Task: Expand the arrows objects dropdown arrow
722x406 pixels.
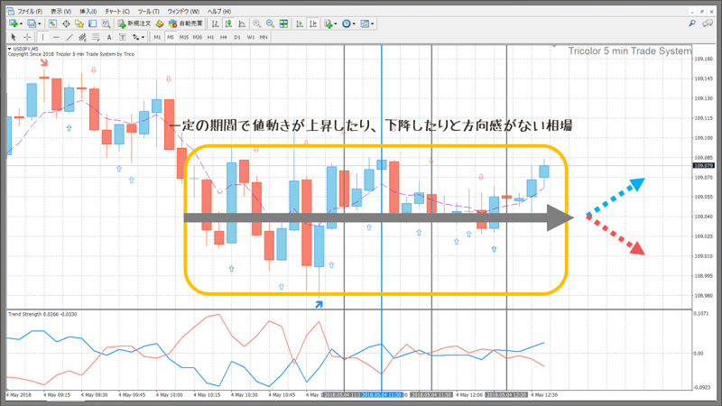Action: coord(143,37)
